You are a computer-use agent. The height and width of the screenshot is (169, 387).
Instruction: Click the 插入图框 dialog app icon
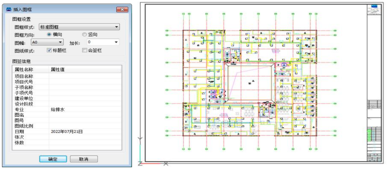pyautogui.click(x=9, y=10)
